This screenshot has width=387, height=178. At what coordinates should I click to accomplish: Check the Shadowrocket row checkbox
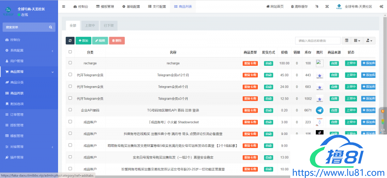point(70,121)
